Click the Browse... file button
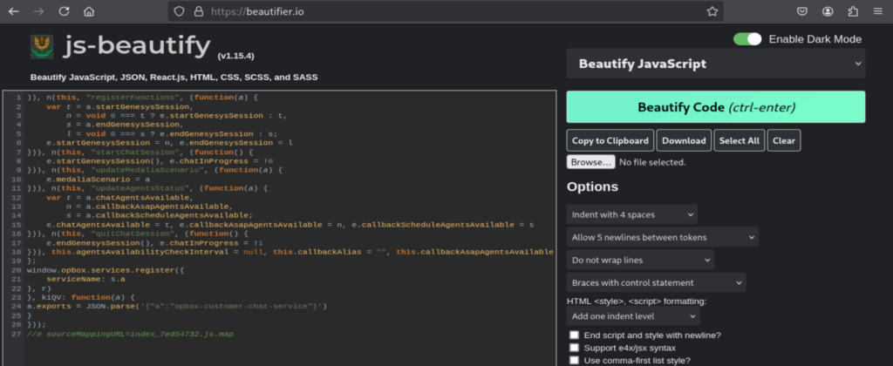 tap(590, 162)
